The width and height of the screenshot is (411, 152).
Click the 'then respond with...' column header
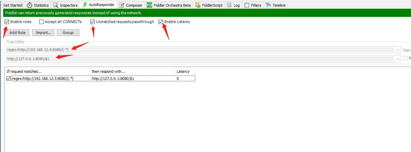coord(132,71)
